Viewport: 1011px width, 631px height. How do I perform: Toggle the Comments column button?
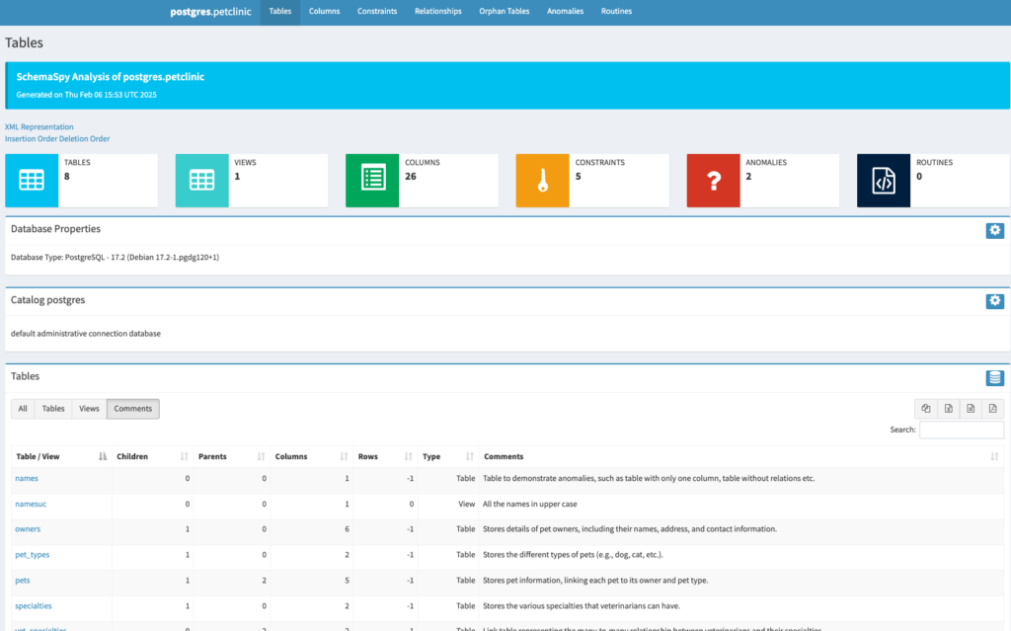pos(133,409)
